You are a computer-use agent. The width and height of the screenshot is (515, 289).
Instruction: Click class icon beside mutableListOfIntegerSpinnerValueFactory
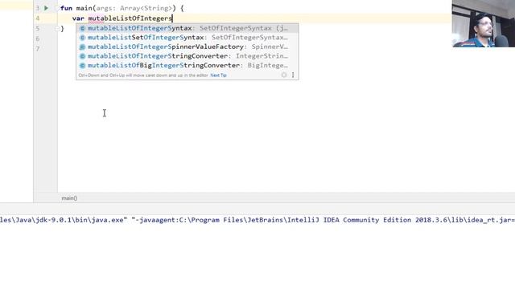[82, 47]
